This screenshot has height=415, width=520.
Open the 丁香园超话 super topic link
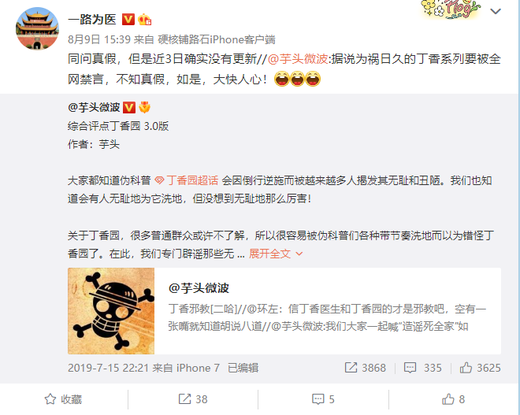[x=187, y=180]
